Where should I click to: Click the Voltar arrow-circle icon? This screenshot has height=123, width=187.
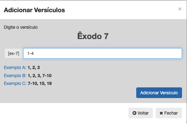pos(134,113)
